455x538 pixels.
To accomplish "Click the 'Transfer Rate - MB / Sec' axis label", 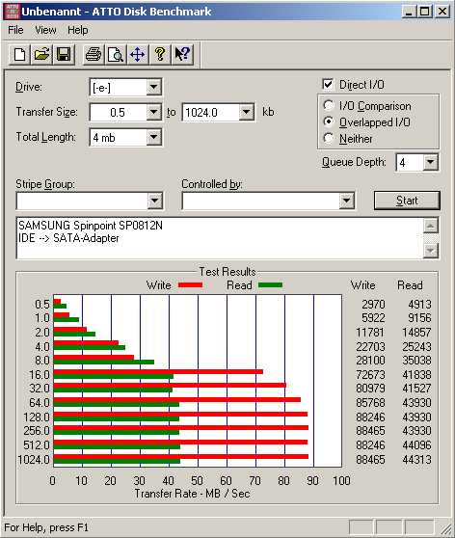I will [x=192, y=494].
